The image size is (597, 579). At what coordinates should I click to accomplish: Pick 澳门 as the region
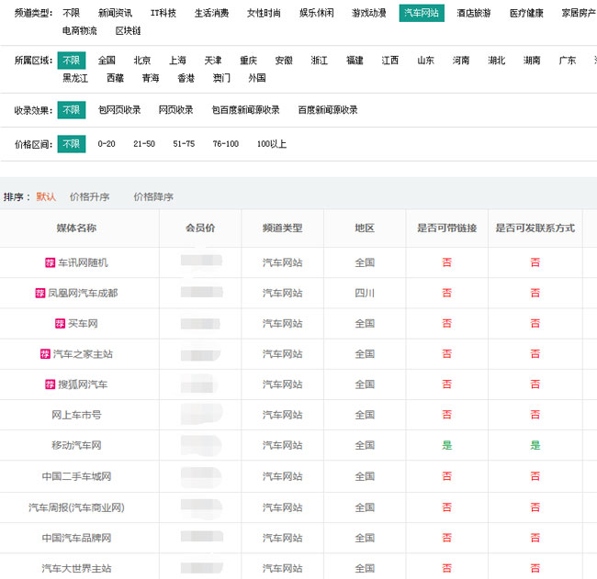point(221,78)
